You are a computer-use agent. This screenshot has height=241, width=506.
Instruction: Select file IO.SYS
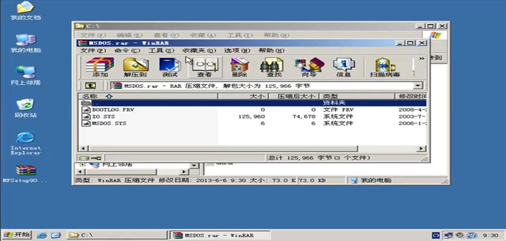pyautogui.click(x=103, y=116)
